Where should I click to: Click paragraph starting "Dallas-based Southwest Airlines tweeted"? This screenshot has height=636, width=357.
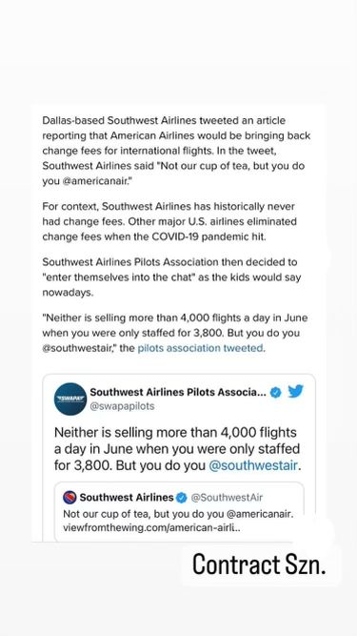(176, 151)
